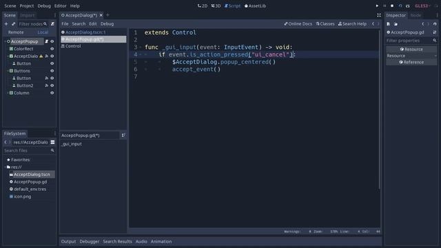
Task: Open the Editor menu
Action: (61, 6)
